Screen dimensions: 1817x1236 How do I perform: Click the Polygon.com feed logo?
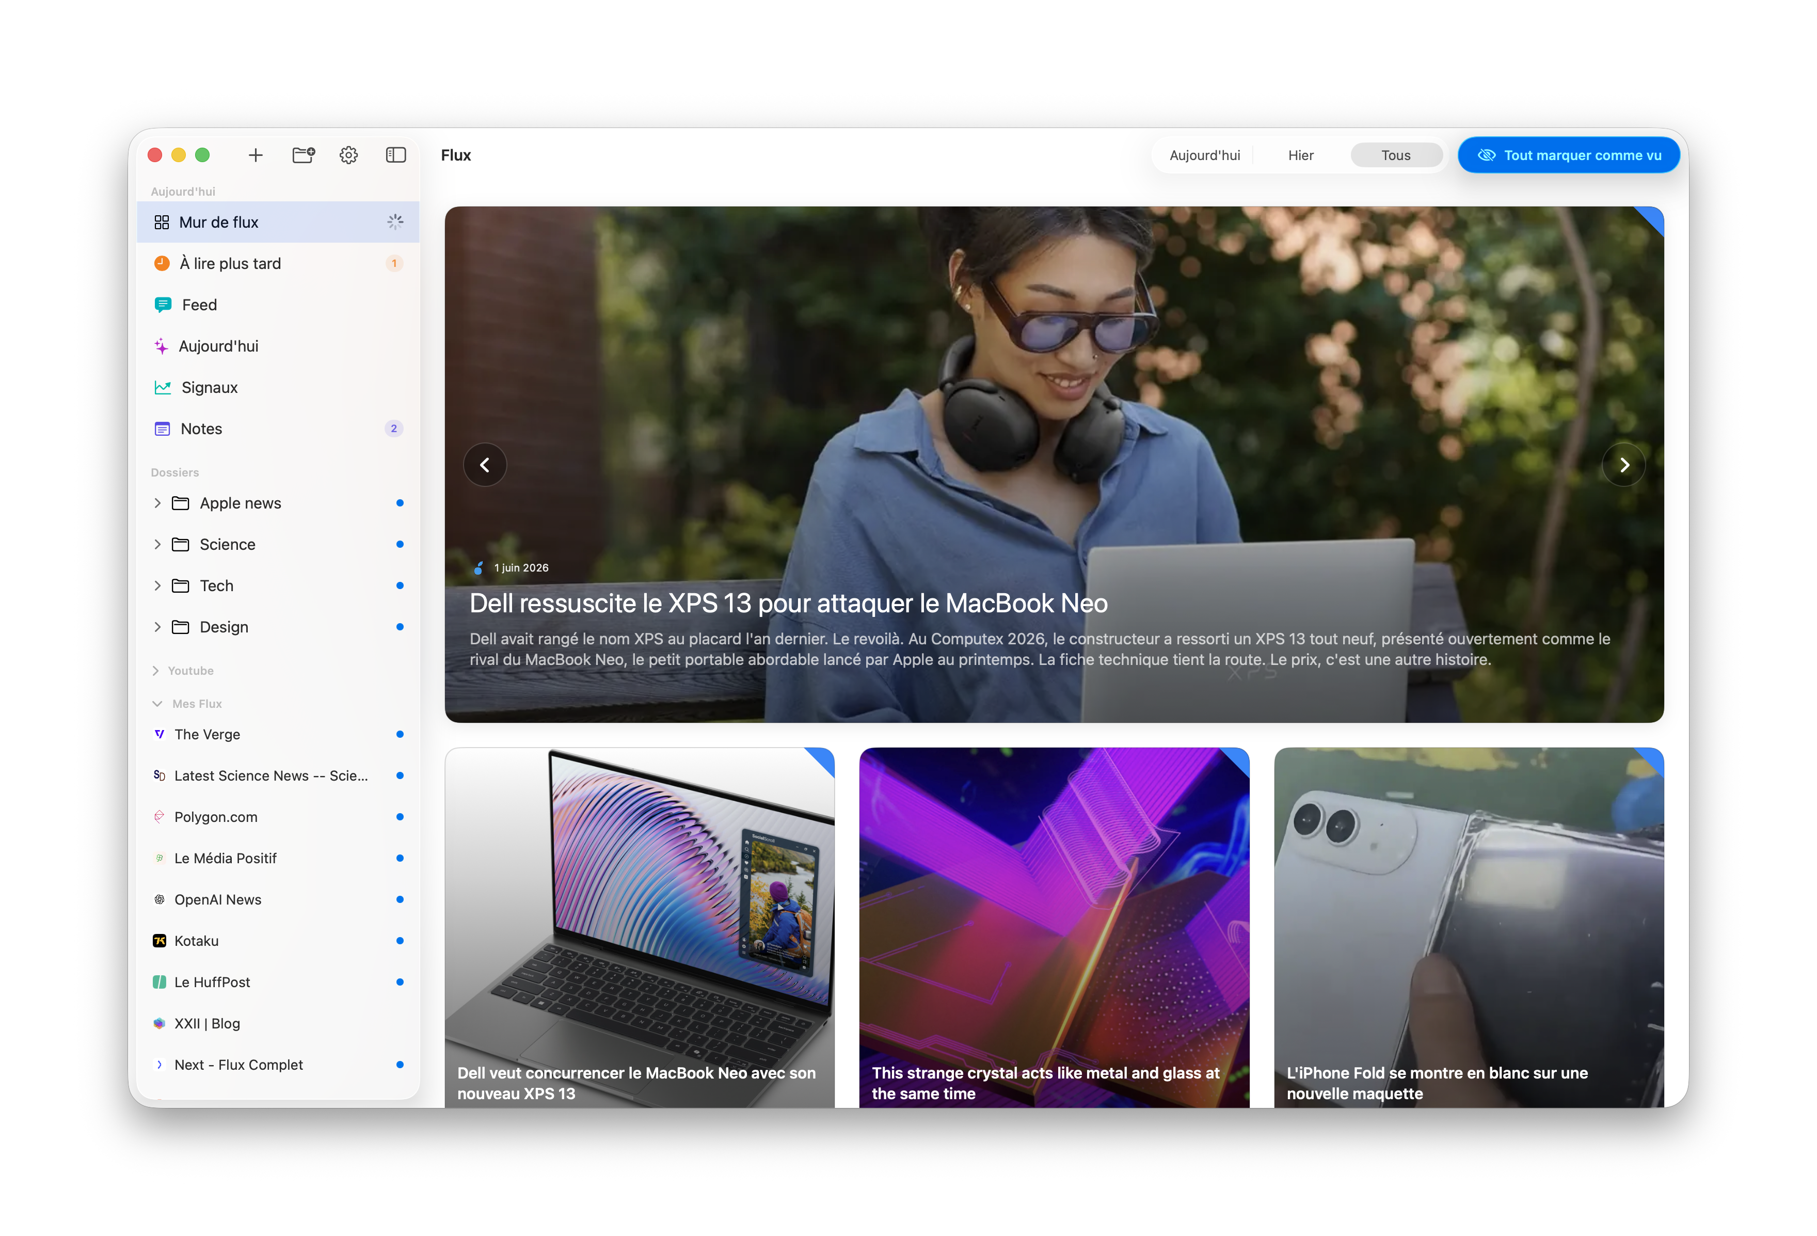pos(160,818)
